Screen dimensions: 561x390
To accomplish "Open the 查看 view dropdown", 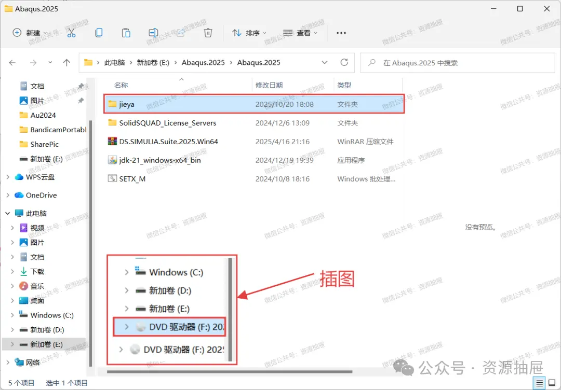I will click(300, 33).
